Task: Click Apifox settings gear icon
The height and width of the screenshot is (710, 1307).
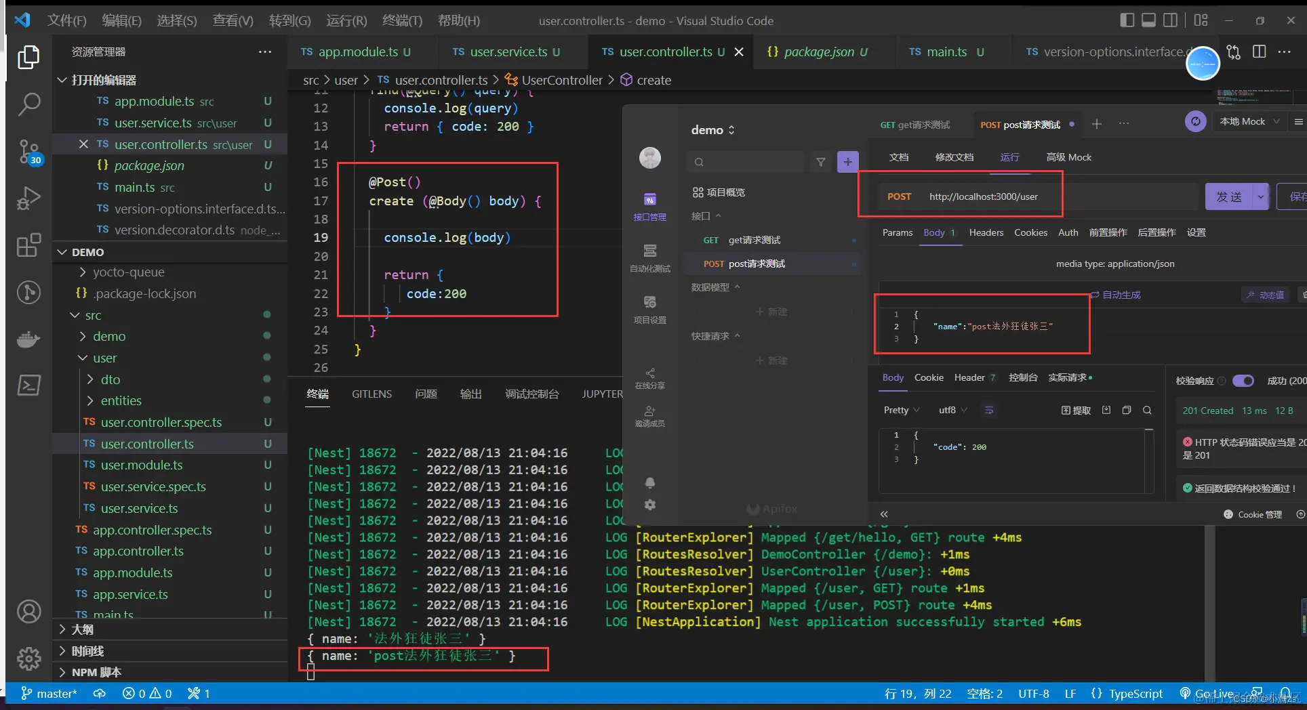Action: pyautogui.click(x=650, y=505)
